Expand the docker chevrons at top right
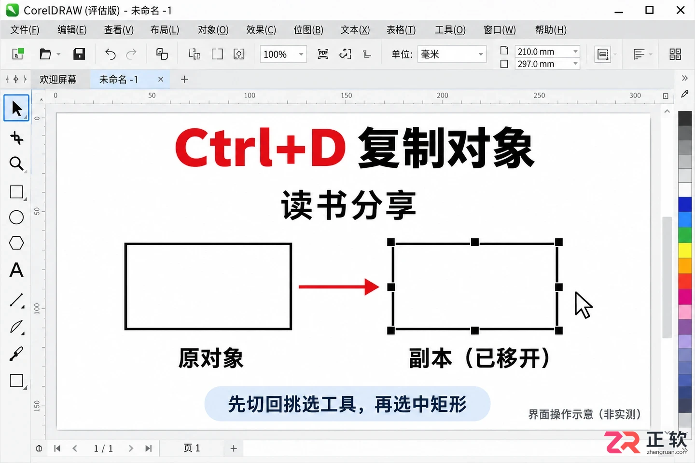Viewport: 695px width, 463px height. 684,78
